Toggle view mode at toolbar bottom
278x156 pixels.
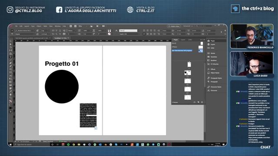10,112
